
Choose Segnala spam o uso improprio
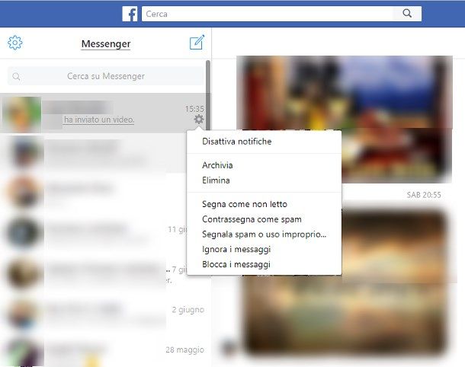(264, 235)
